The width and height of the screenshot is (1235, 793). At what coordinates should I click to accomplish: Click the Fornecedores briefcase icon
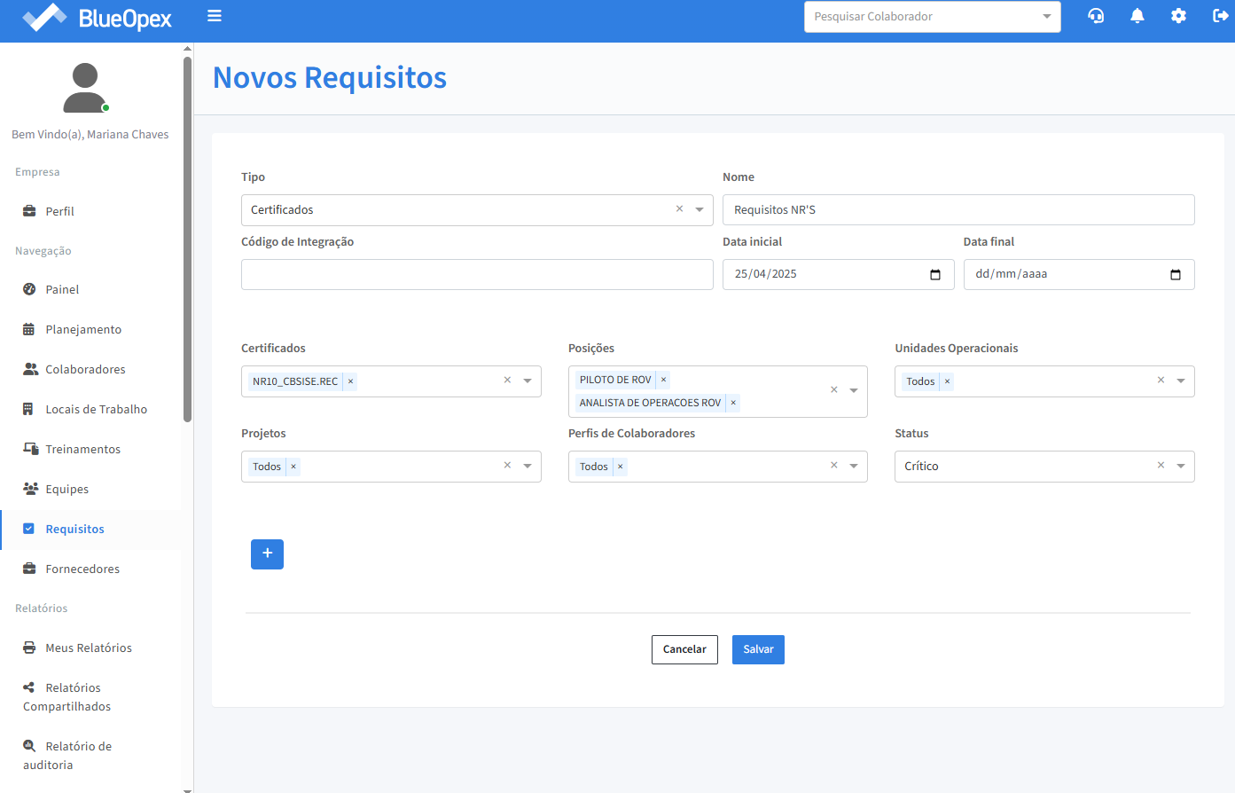(29, 569)
